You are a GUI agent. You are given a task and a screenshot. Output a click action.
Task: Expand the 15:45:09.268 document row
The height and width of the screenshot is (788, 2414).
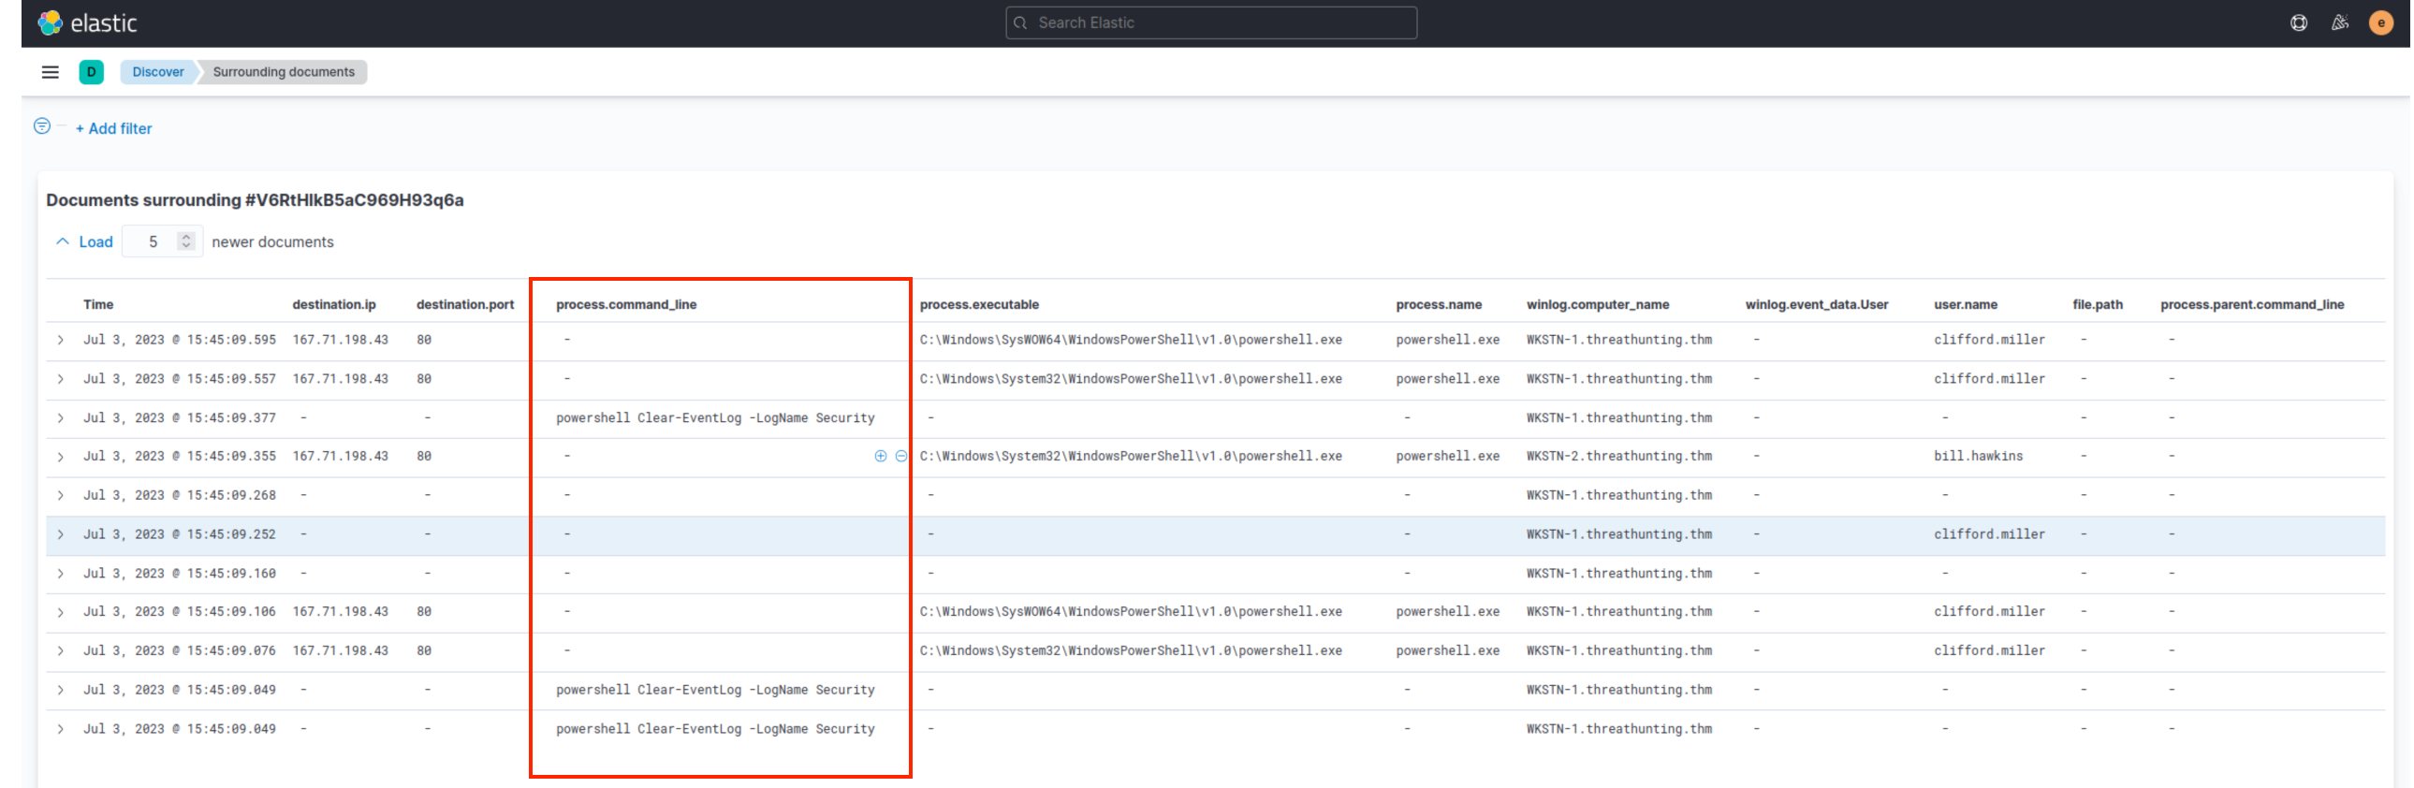point(60,496)
